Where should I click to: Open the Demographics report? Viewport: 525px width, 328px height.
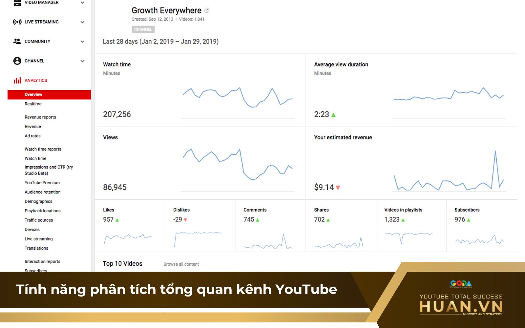click(x=38, y=201)
